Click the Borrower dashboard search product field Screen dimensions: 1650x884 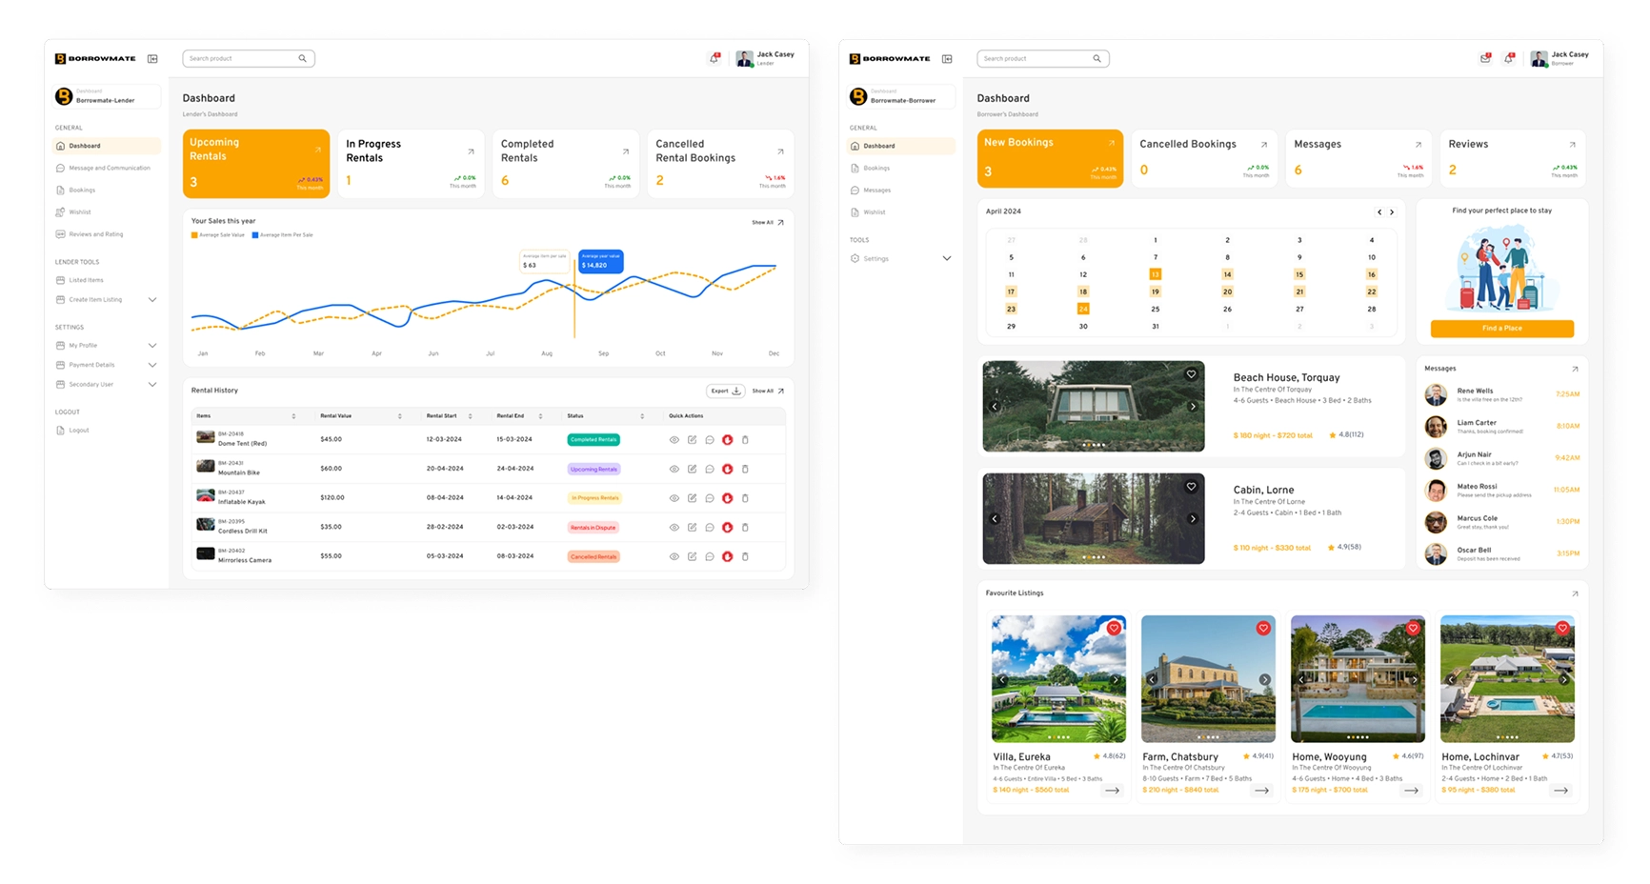point(1043,59)
